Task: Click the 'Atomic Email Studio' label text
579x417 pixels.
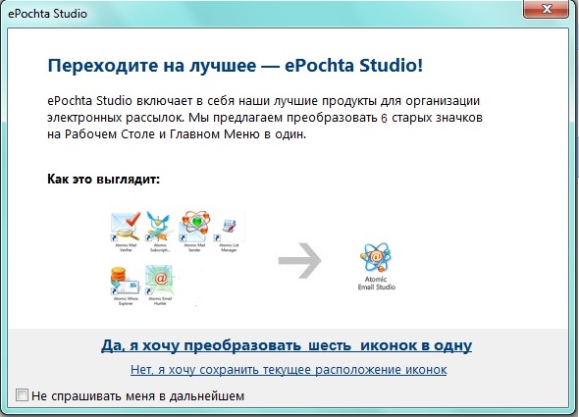Action: point(376,283)
